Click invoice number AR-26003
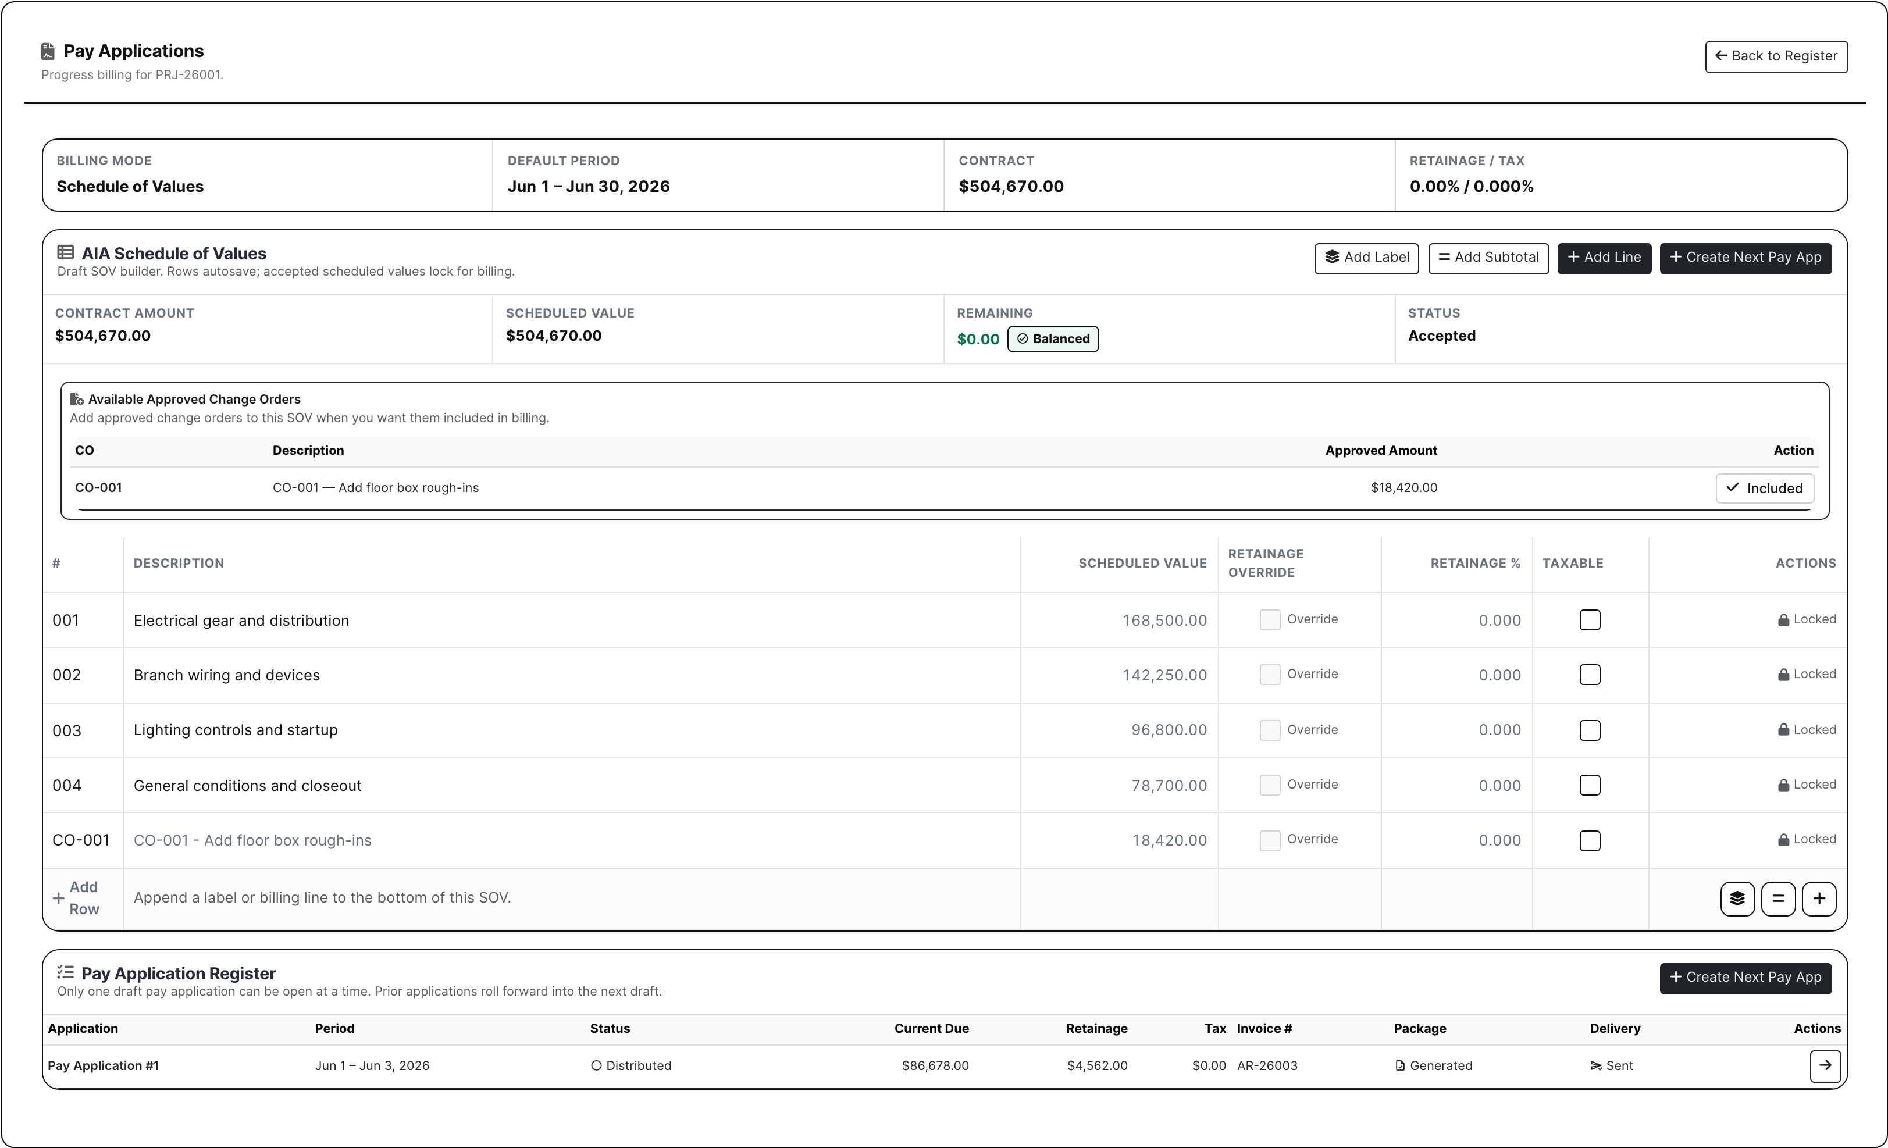Viewport: 1888px width, 1148px height. coord(1267,1065)
